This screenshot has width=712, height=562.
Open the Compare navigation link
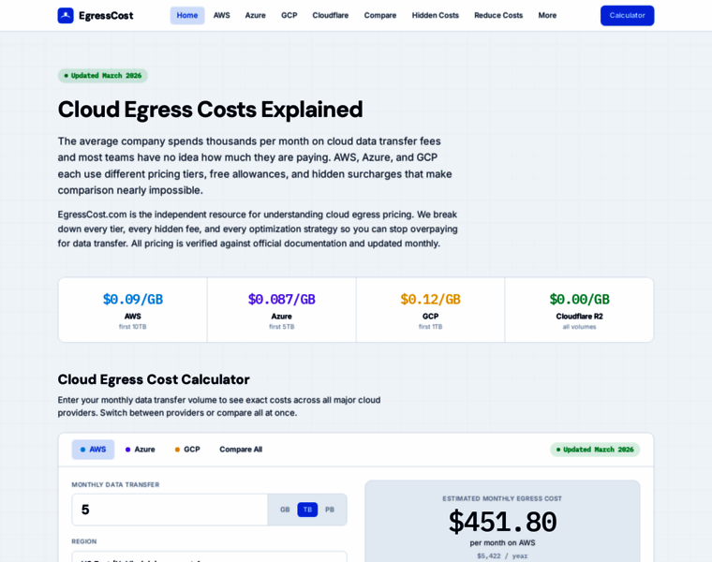tap(380, 15)
